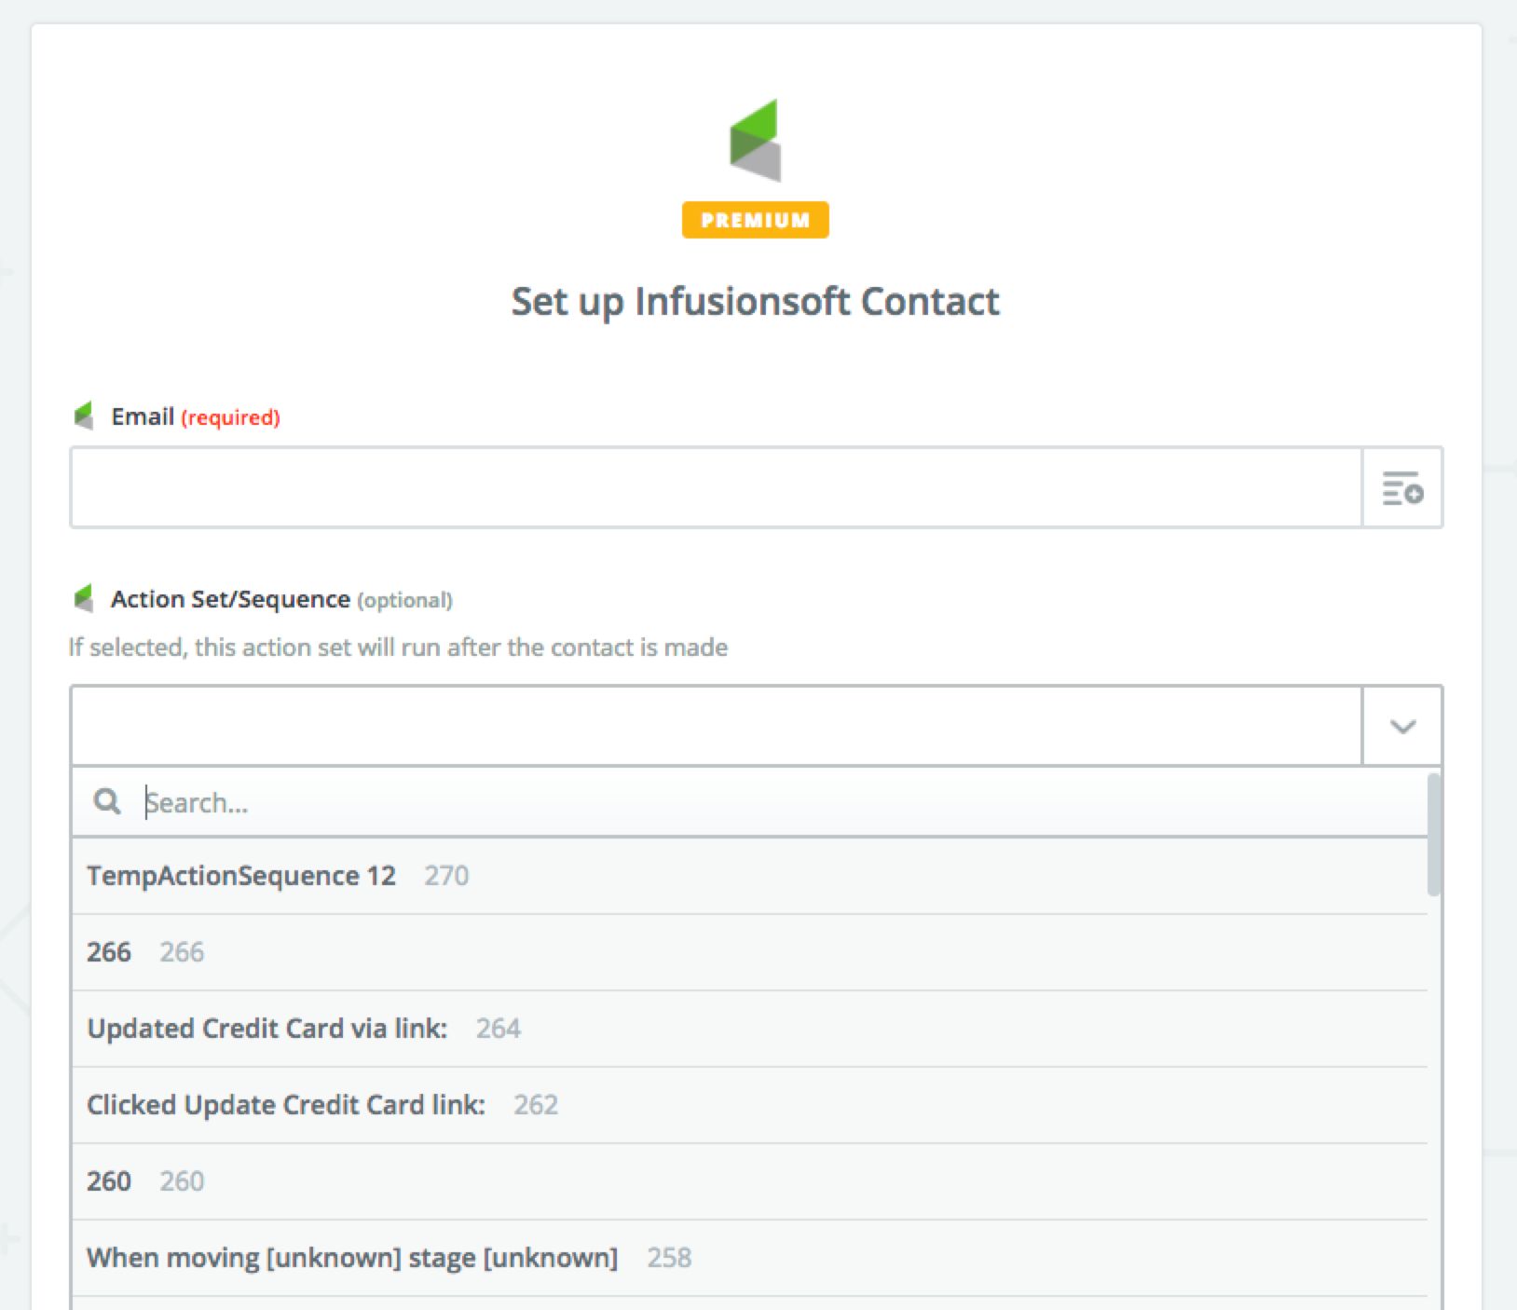Click the Set up Infusionsoft Contact heading
Viewport: 1517px width, 1310px height.
755,302
